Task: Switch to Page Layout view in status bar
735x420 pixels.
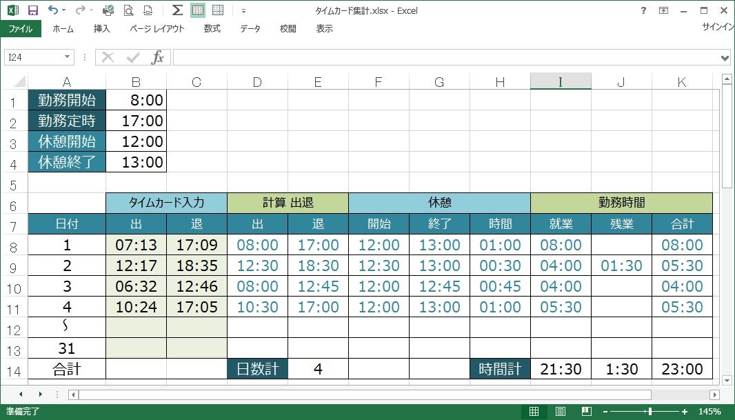Action: (560, 412)
